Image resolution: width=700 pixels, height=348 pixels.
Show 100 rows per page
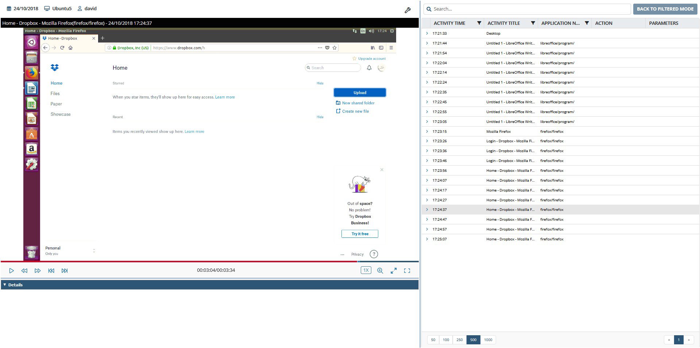click(446, 340)
